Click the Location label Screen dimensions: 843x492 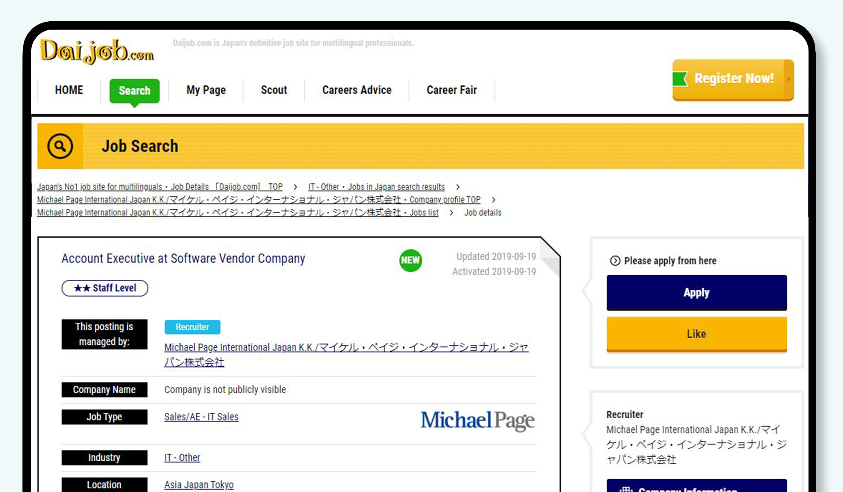pos(104,485)
